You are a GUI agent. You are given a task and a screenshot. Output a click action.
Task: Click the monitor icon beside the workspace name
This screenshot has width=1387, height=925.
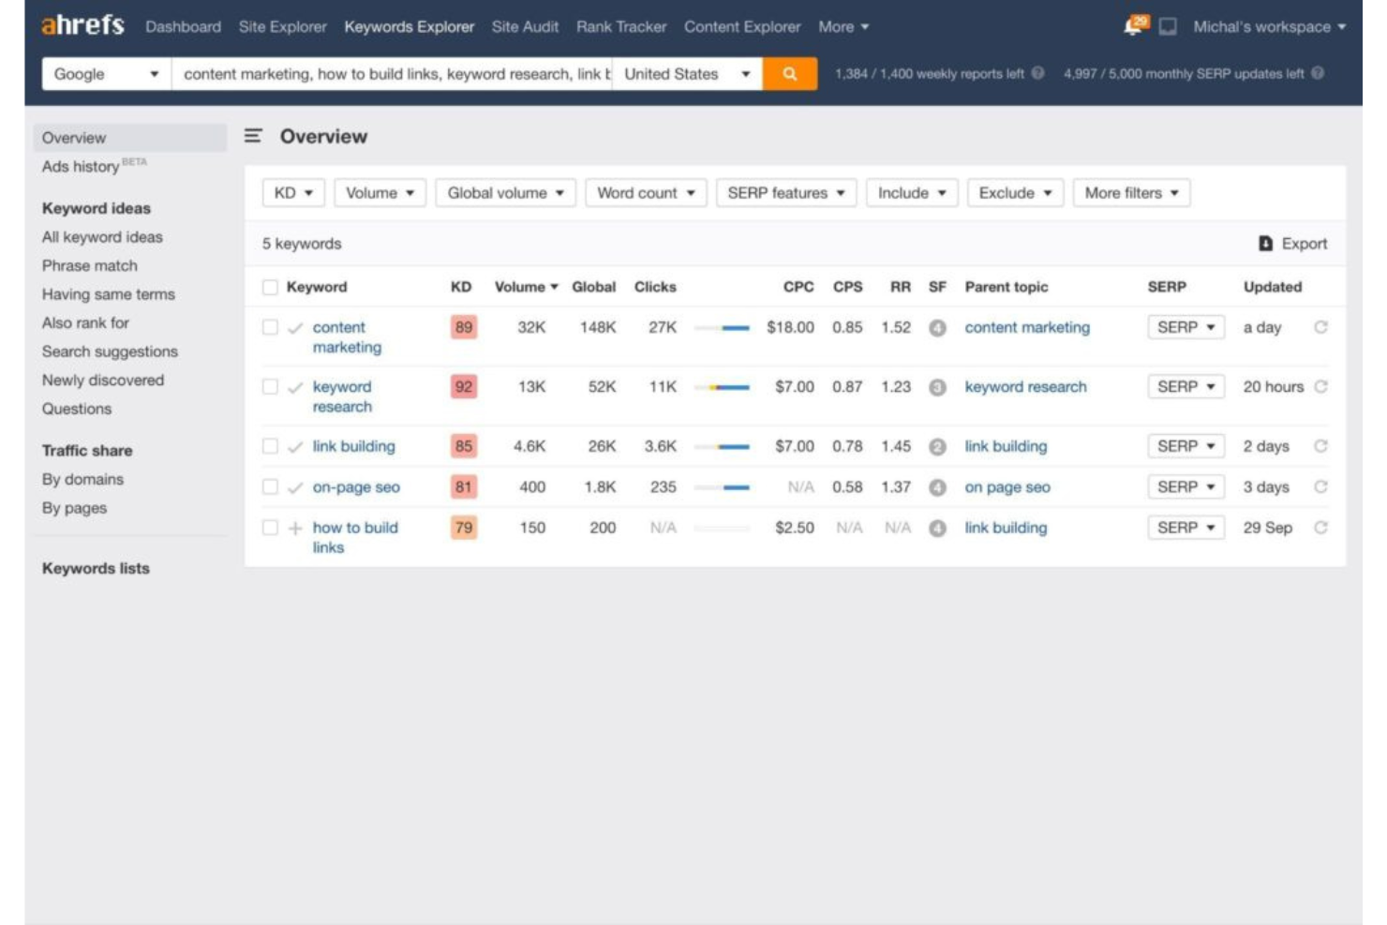pyautogui.click(x=1168, y=26)
